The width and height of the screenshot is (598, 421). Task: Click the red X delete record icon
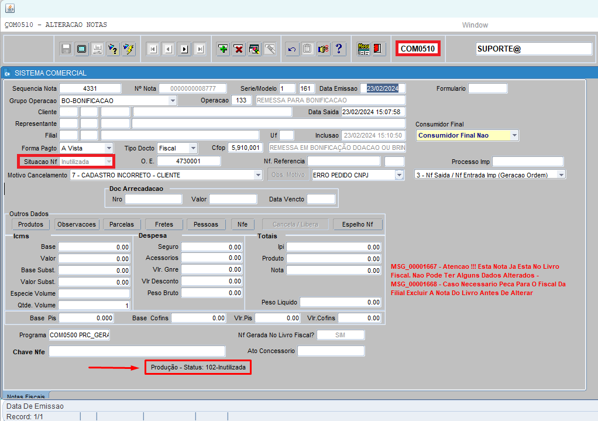click(239, 49)
